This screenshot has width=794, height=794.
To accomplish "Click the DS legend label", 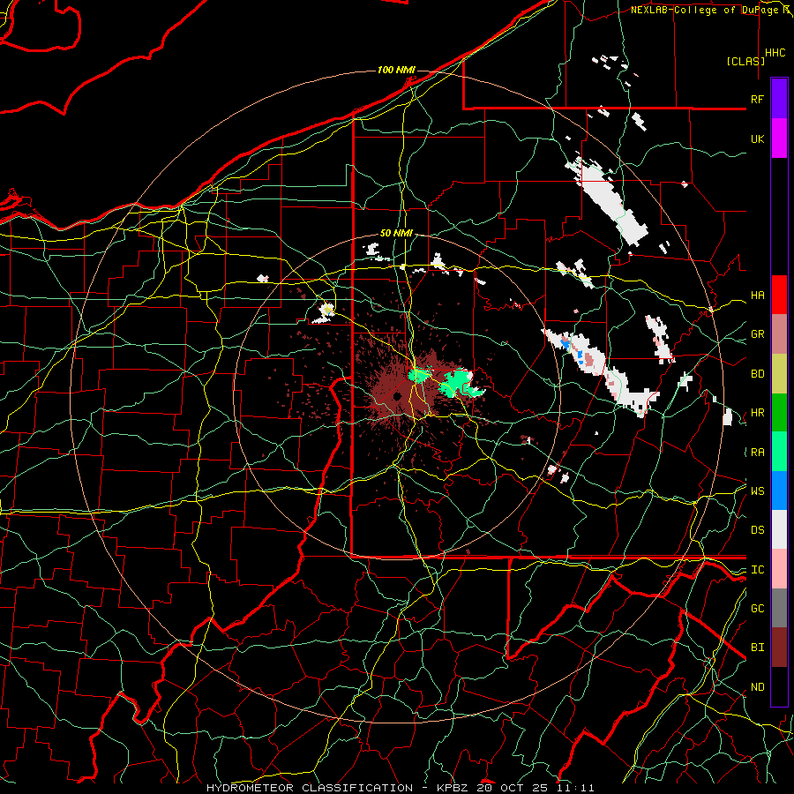I will [x=757, y=530].
